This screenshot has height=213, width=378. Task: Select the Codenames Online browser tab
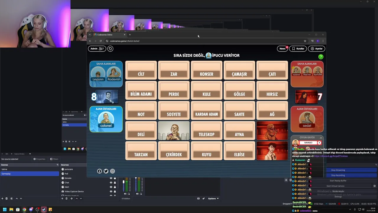point(110,35)
